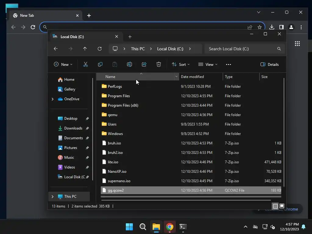The image size is (312, 234).
Task: Add a new File Explorer tab
Action: (130, 37)
